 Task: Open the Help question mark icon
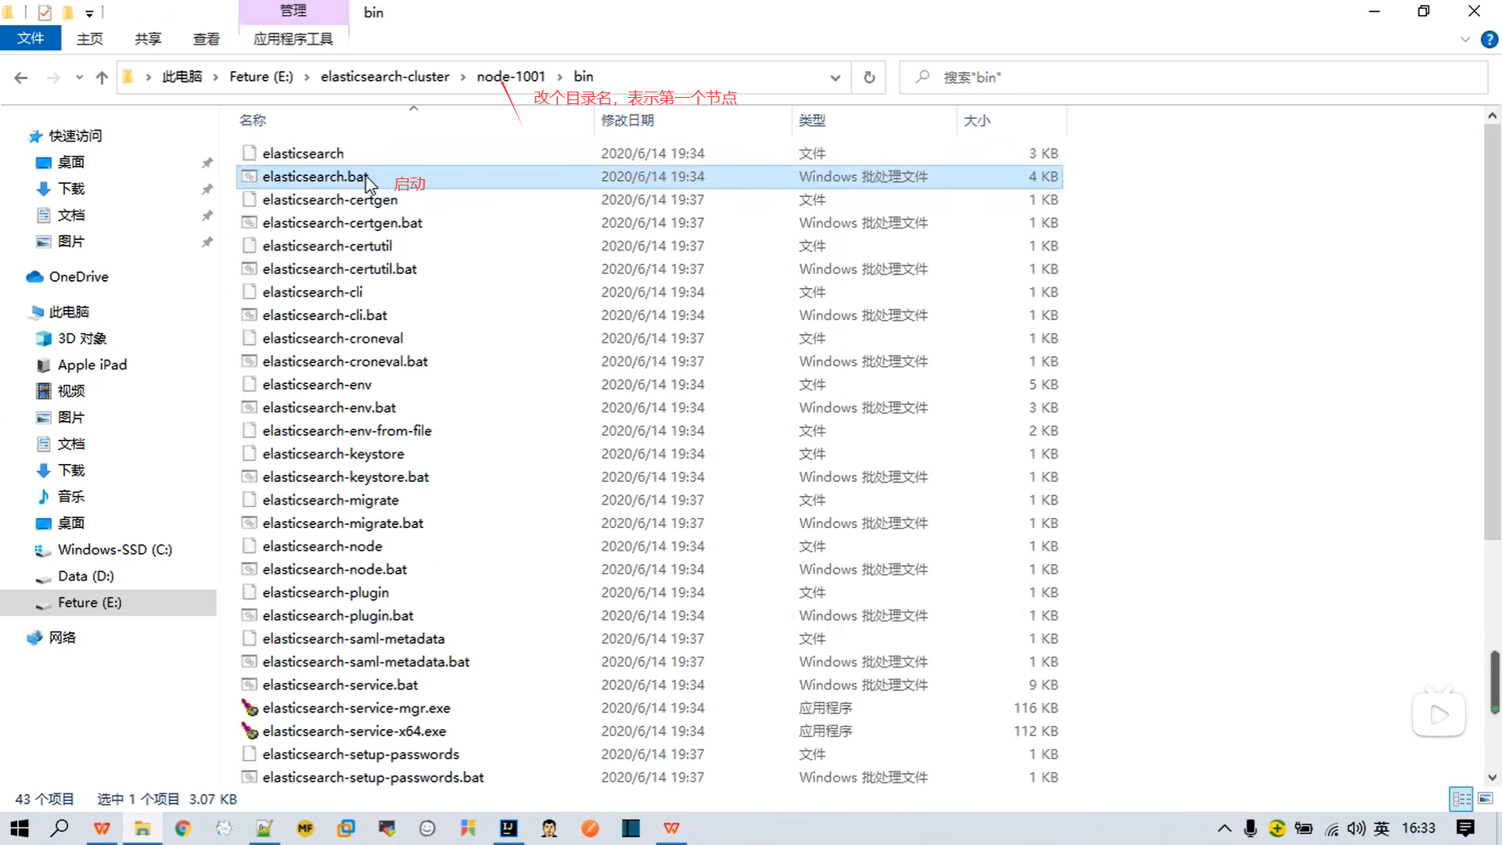click(x=1489, y=40)
